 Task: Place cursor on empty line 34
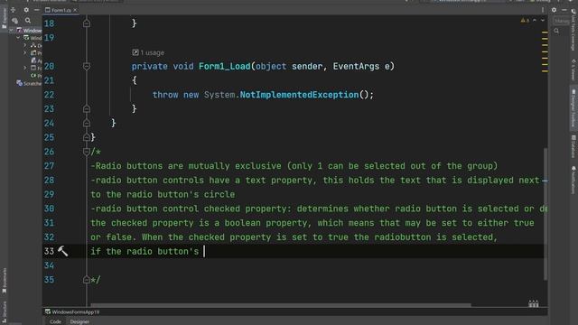tap(317, 265)
